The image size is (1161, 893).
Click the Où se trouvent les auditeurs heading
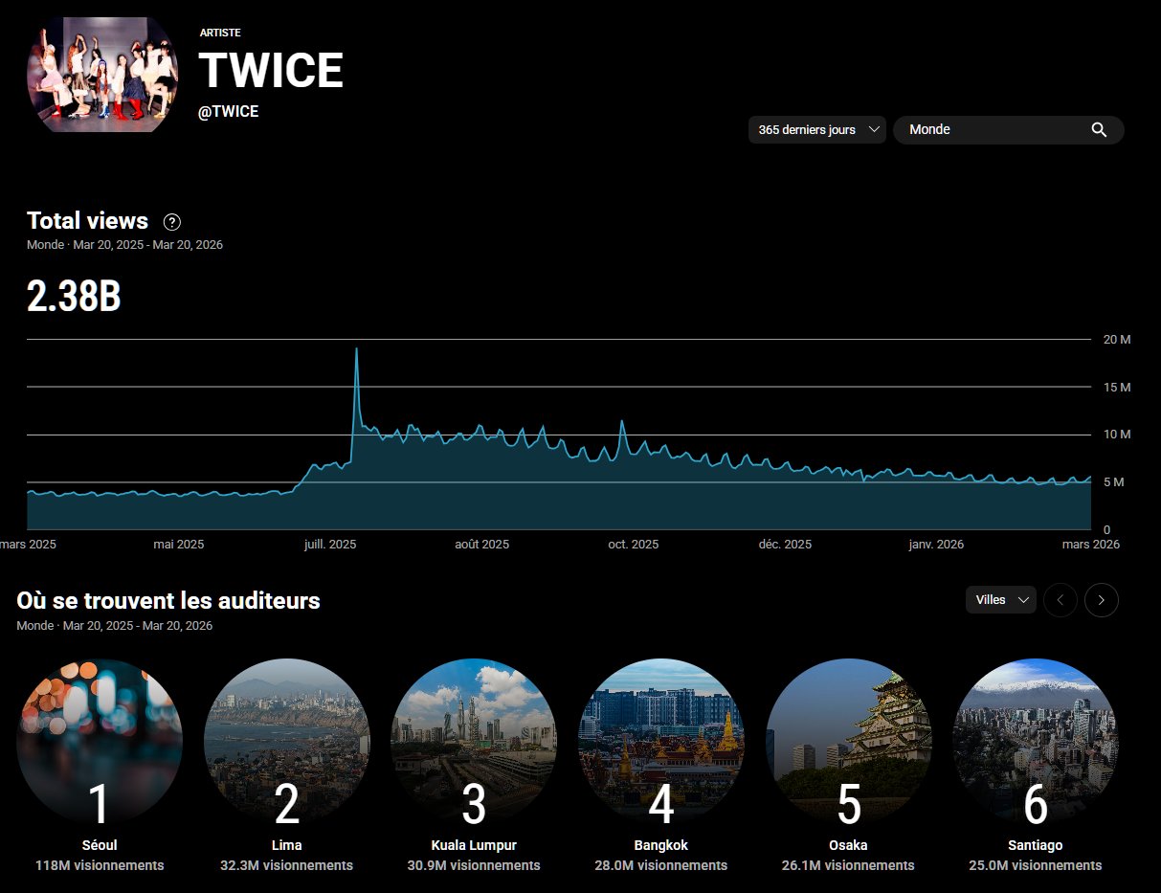[168, 601]
